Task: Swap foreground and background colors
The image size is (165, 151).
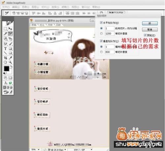Action: [x=11, y=67]
